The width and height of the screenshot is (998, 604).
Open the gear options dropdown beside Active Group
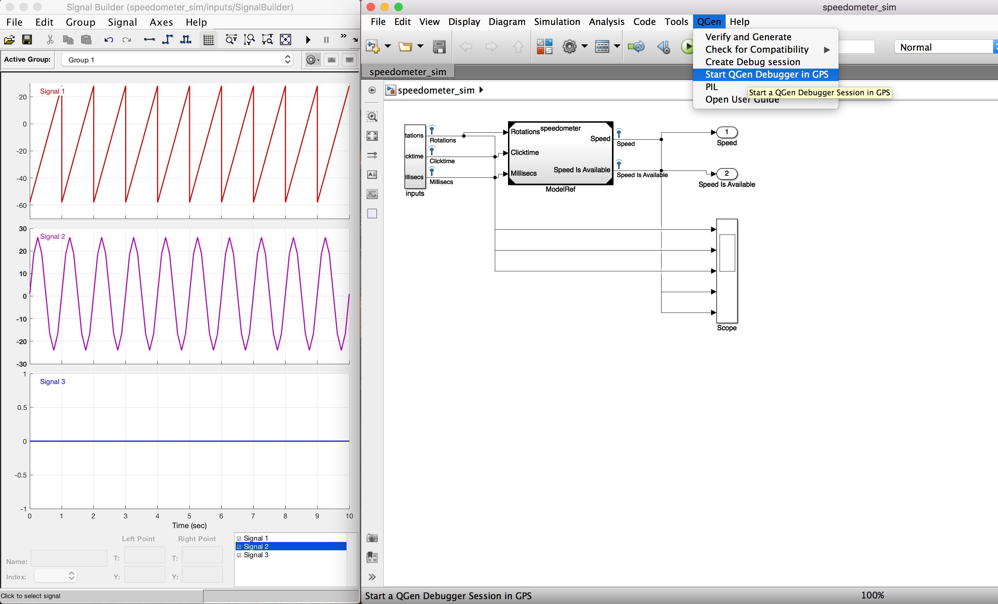point(313,60)
